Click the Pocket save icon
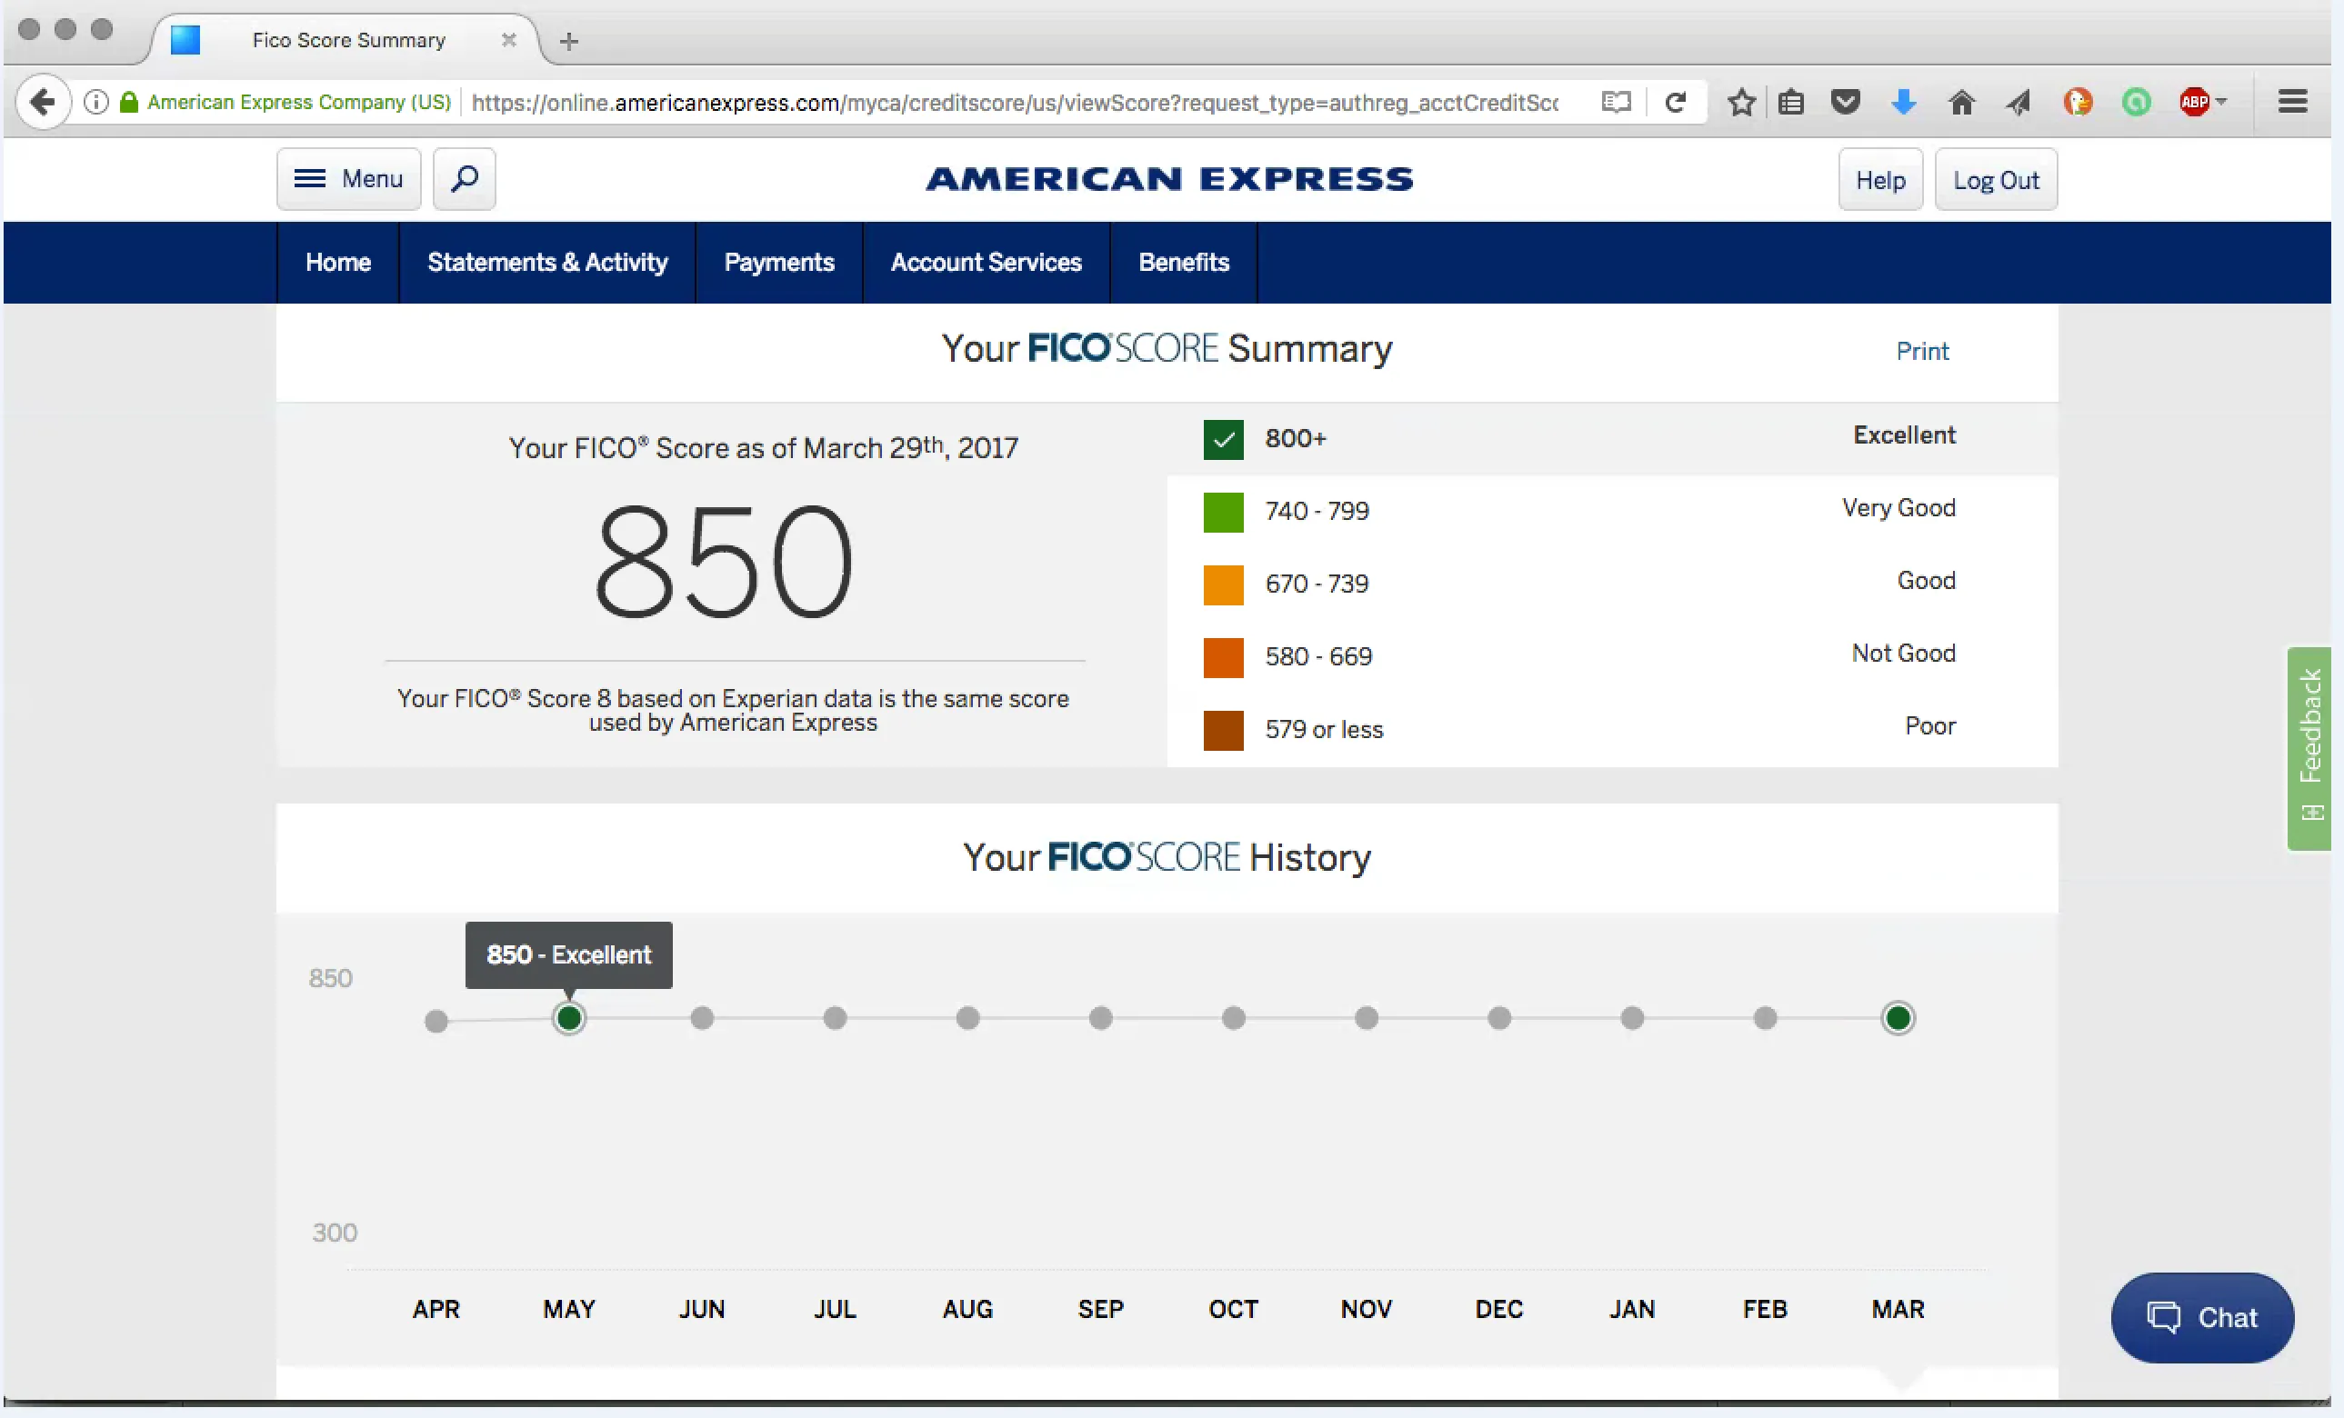The height and width of the screenshot is (1418, 2344). [x=1846, y=102]
